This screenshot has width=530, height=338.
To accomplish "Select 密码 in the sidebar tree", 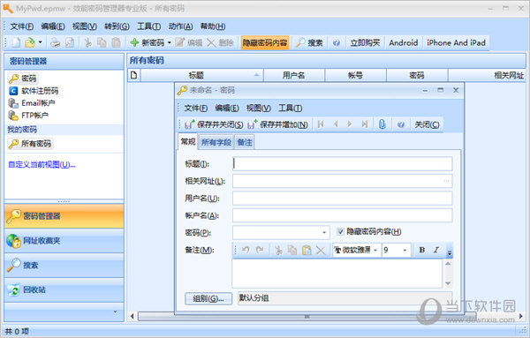I will coord(23,79).
